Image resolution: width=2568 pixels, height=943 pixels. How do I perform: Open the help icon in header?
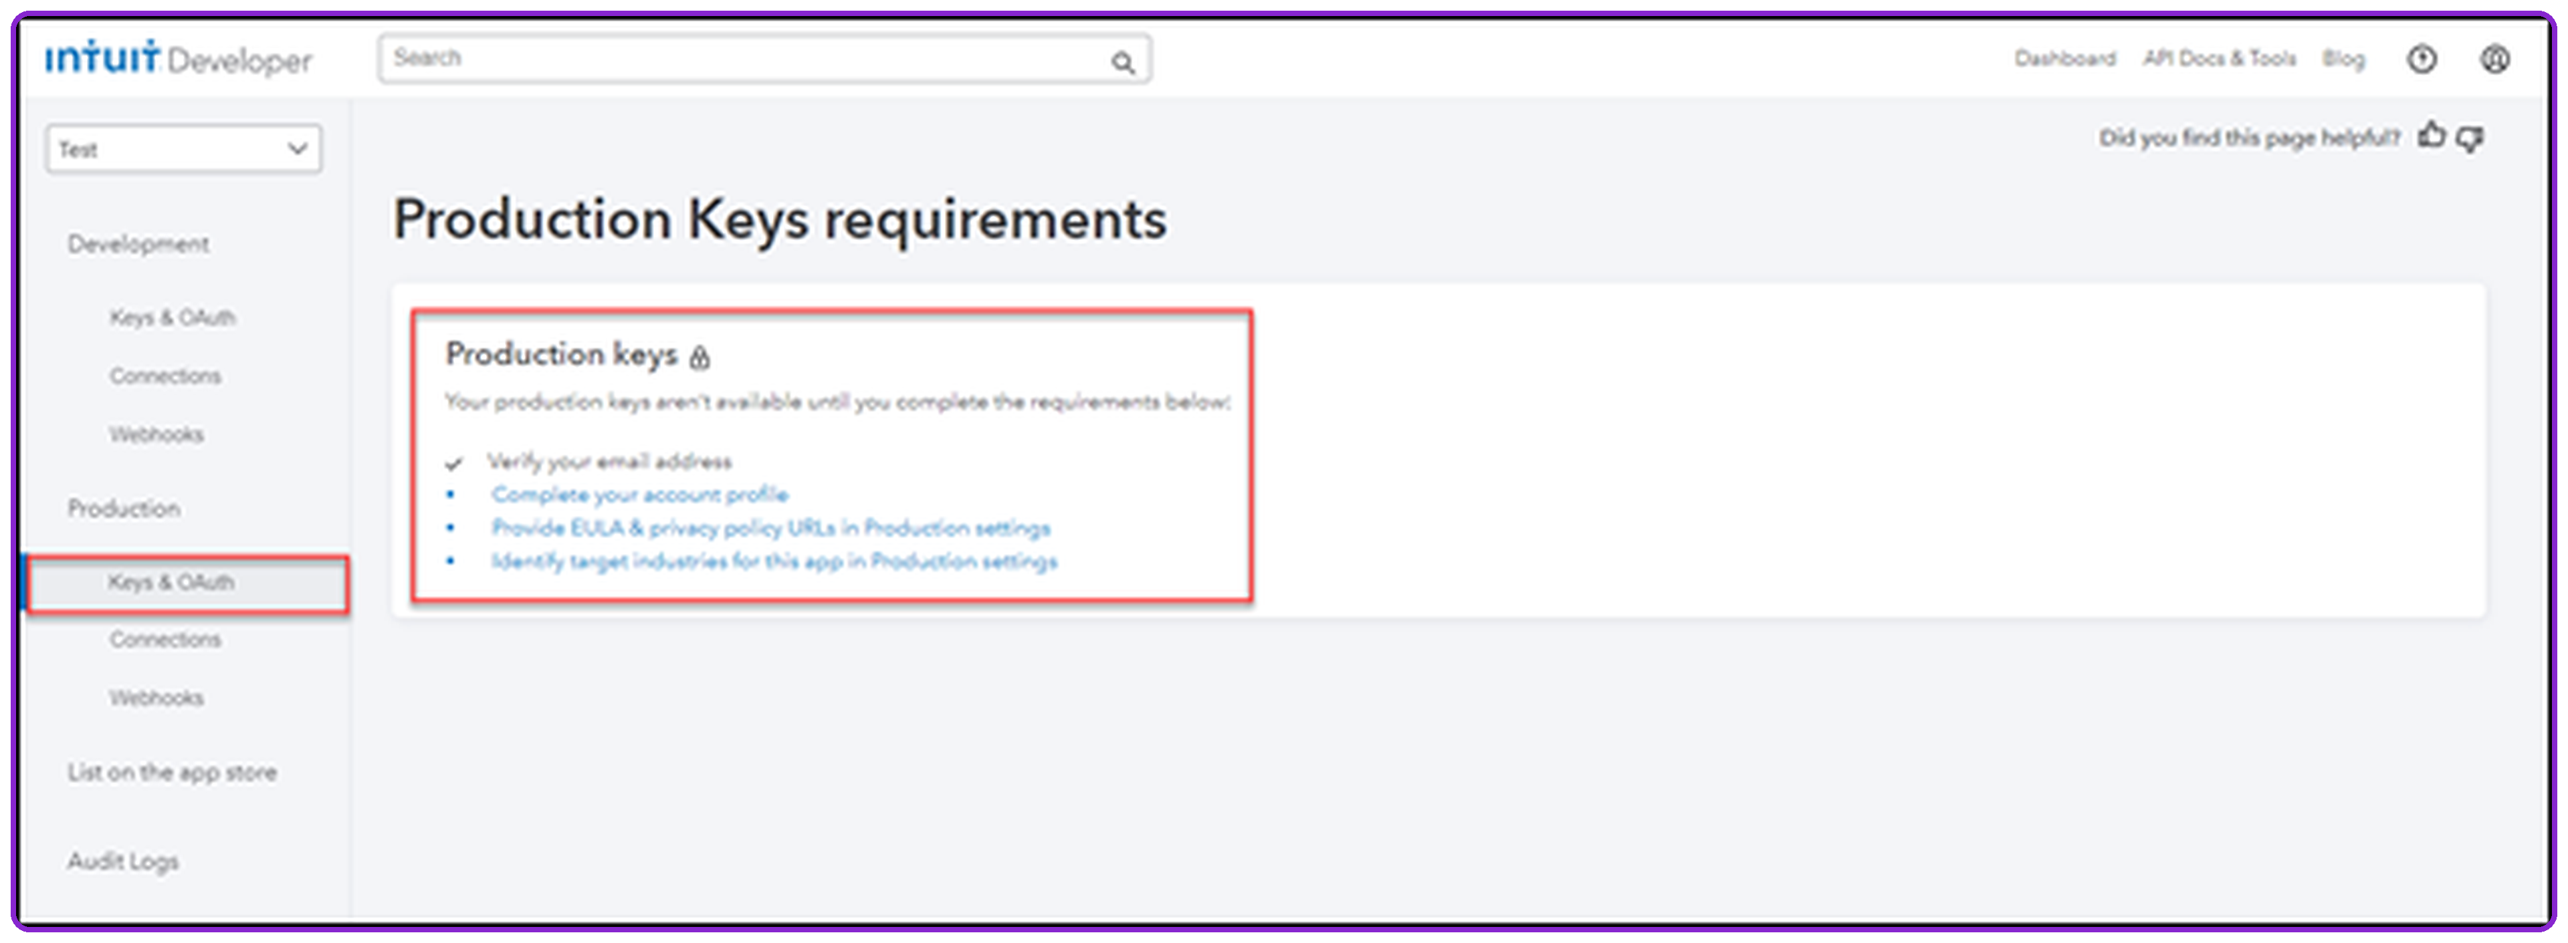click(2422, 59)
